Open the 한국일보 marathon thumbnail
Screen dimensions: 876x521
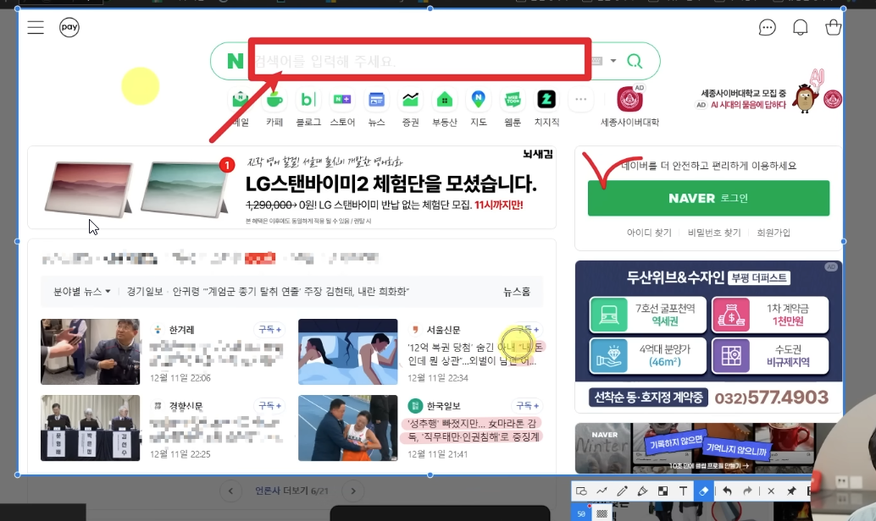click(x=347, y=428)
